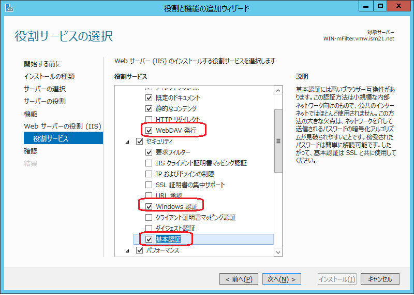Toggle the セキュリティ checkbox

(139, 142)
